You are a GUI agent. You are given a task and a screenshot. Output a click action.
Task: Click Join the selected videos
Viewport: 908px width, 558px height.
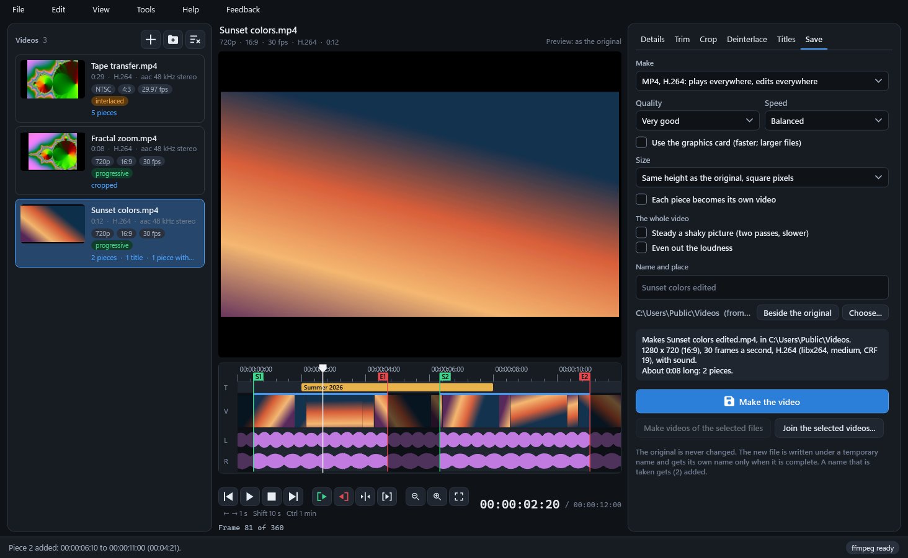pyautogui.click(x=829, y=428)
